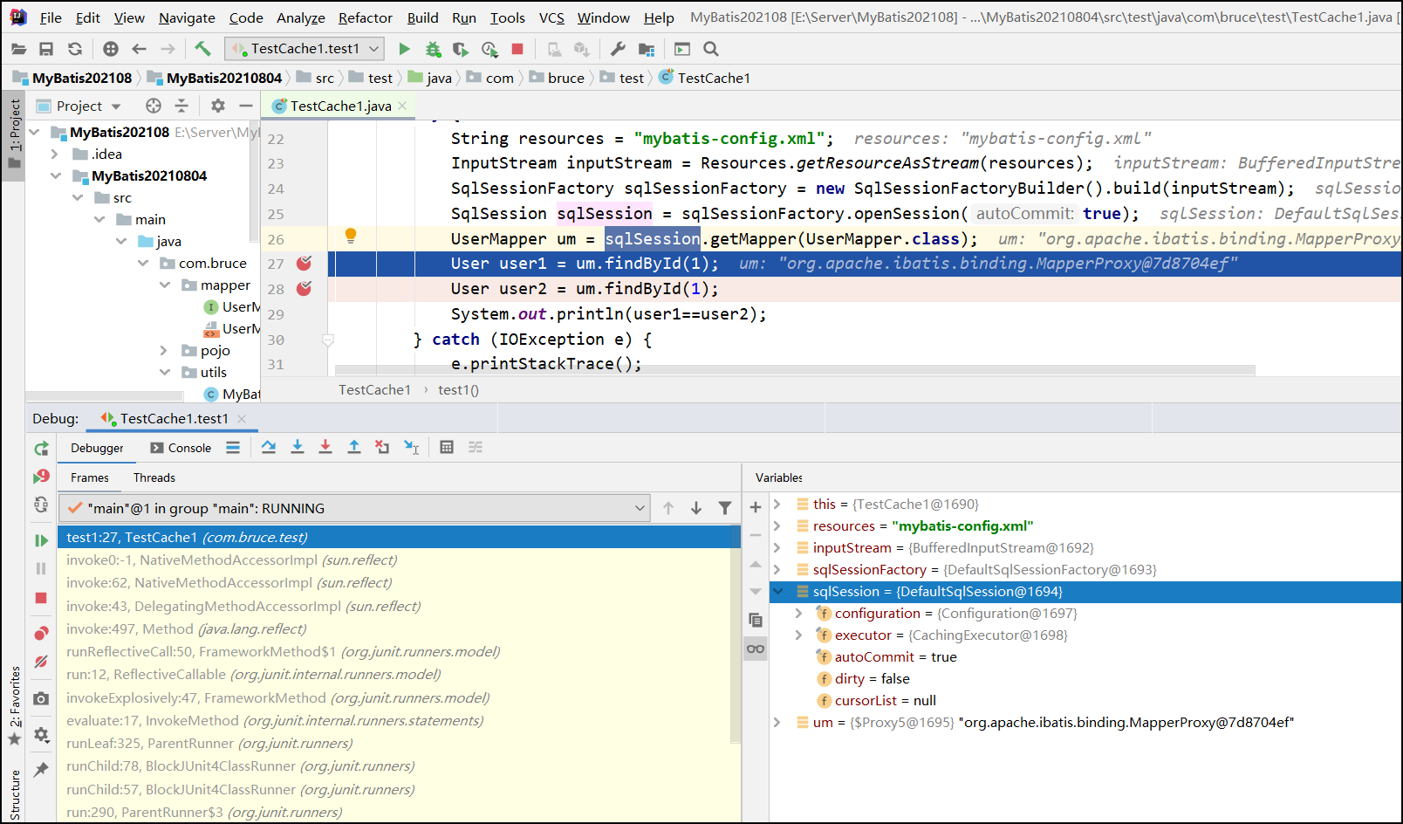1403x824 pixels.
Task: Run TestCache1.test1 with green play icon
Action: pos(404,49)
